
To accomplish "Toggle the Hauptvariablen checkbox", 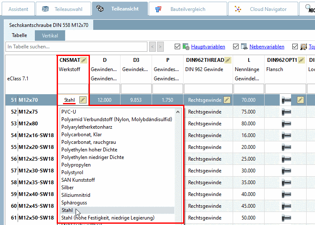I will pos(177,46).
